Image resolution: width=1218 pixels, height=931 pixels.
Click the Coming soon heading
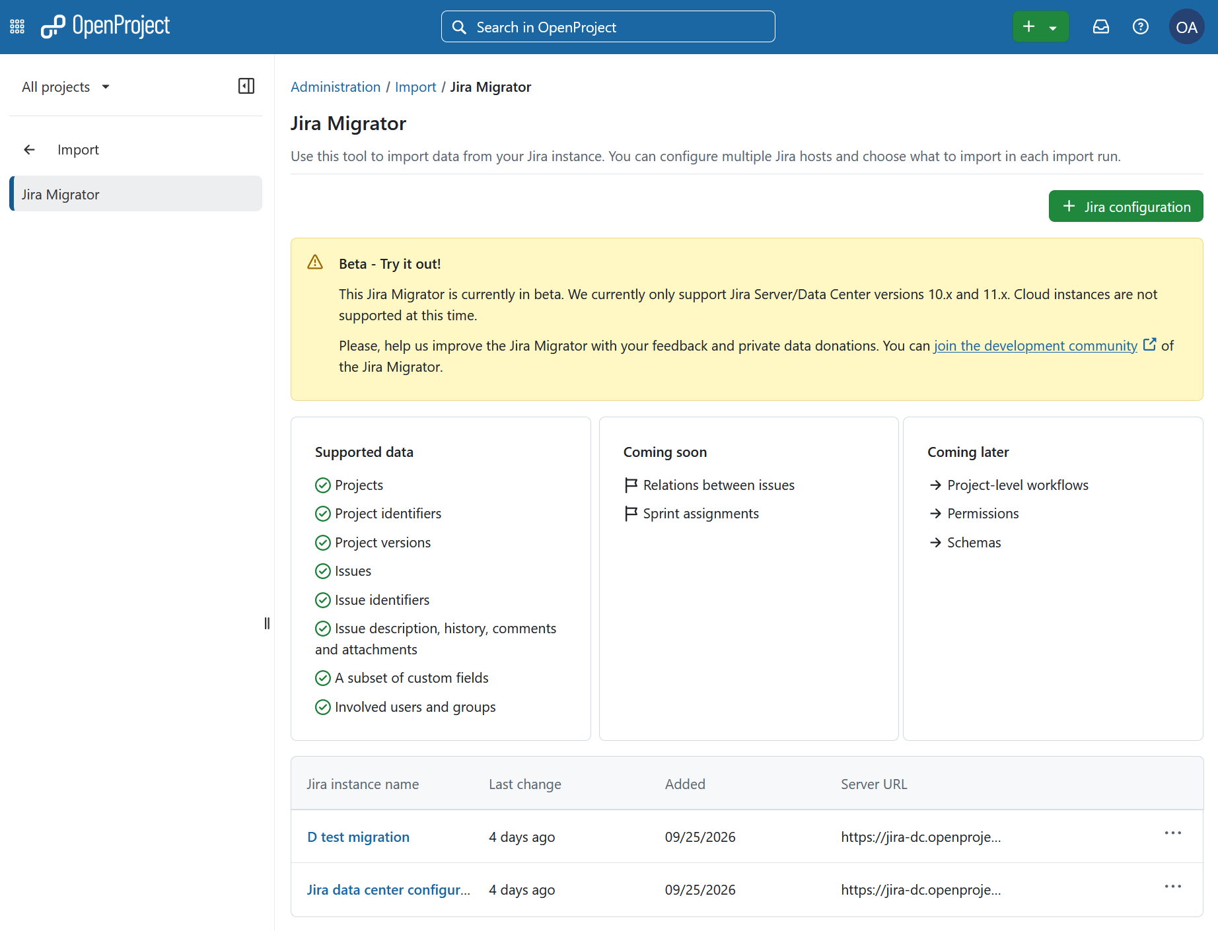[665, 452]
